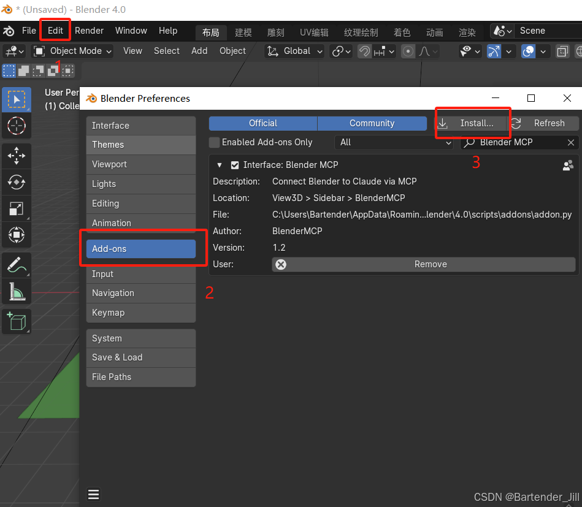Viewport: 582px width, 507px height.
Task: Toggle proportional editing icon
Action: coord(408,51)
